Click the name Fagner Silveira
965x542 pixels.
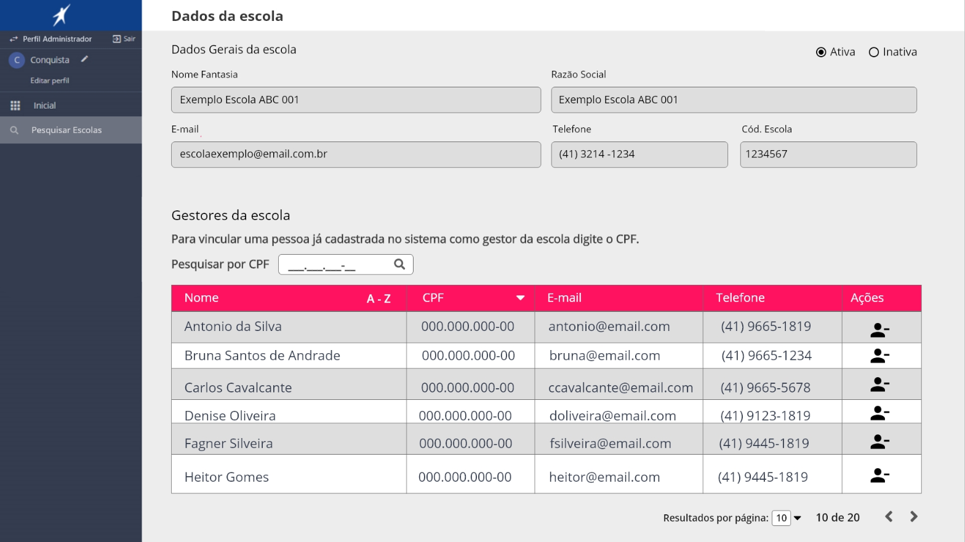pos(228,444)
